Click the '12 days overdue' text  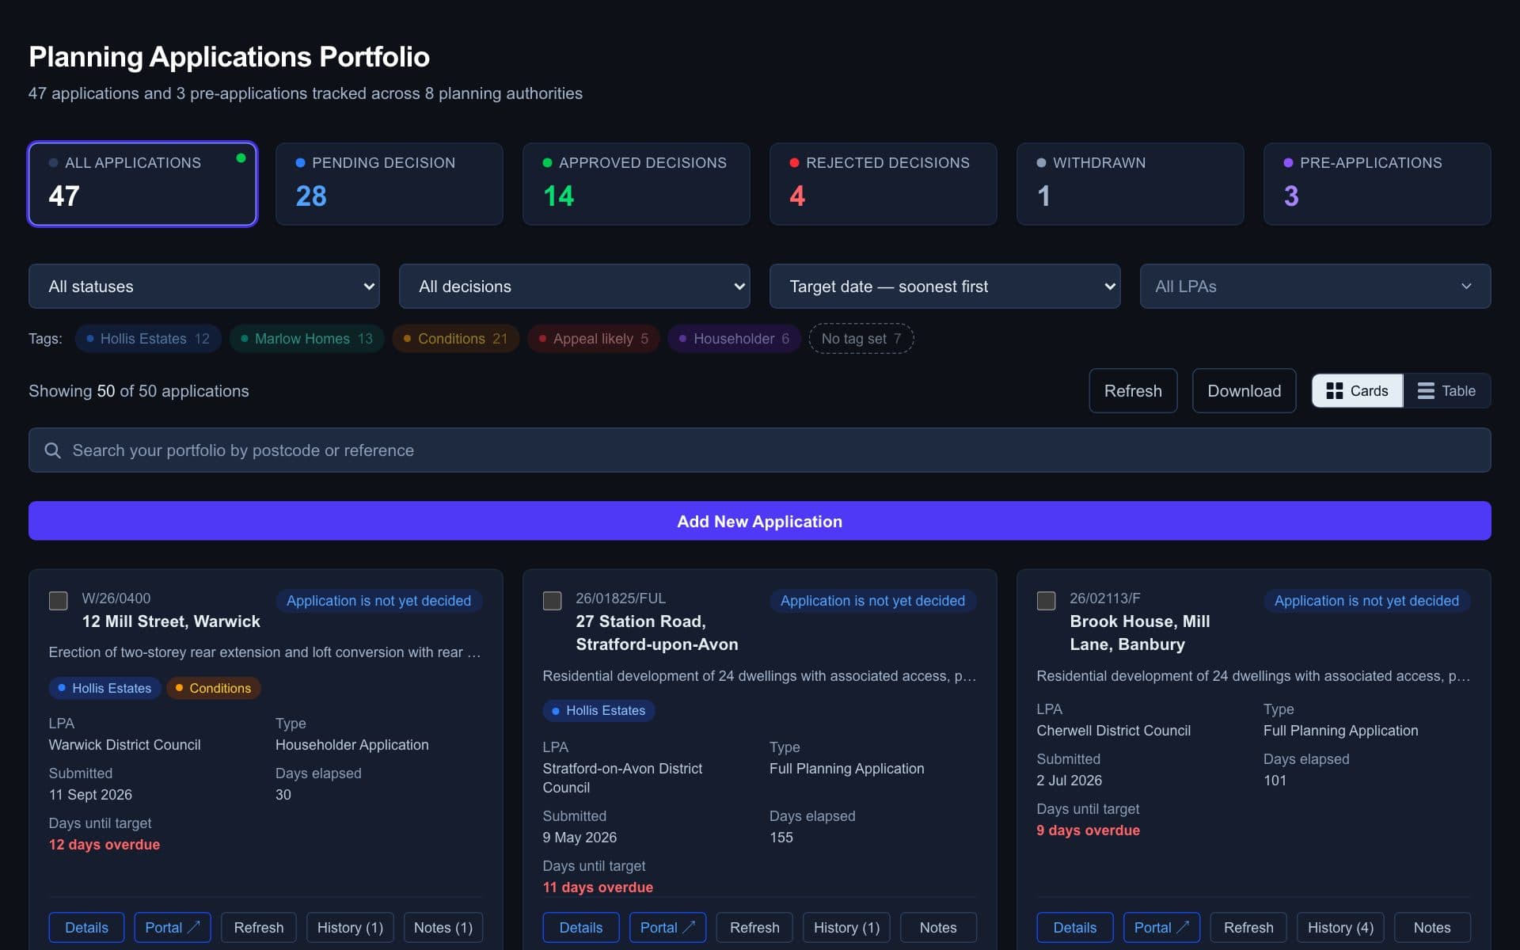coord(104,845)
